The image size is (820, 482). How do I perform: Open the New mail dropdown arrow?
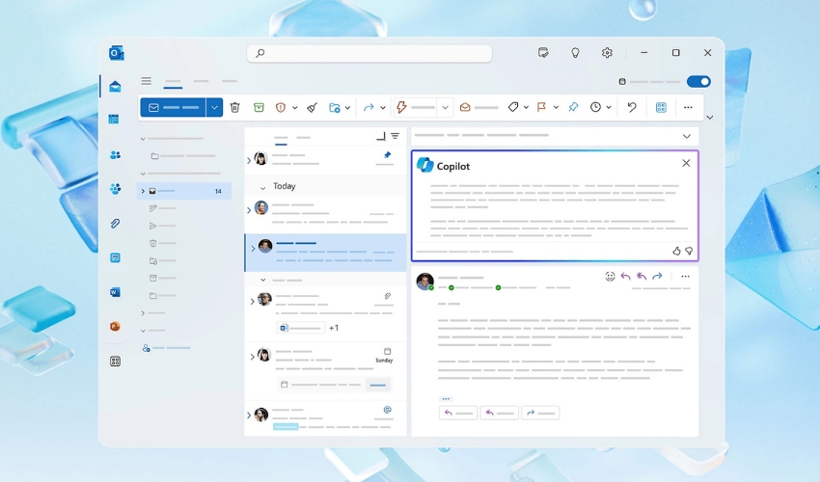click(214, 107)
